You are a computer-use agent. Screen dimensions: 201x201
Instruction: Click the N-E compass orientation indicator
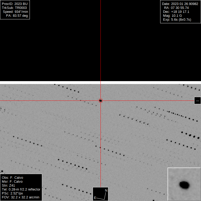click(100, 194)
